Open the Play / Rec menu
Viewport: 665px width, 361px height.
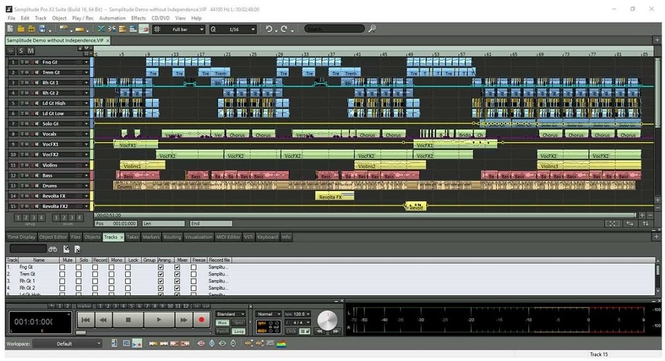pyautogui.click(x=83, y=19)
